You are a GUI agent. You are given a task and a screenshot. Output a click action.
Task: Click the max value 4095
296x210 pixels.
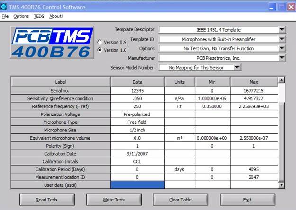click(254, 169)
